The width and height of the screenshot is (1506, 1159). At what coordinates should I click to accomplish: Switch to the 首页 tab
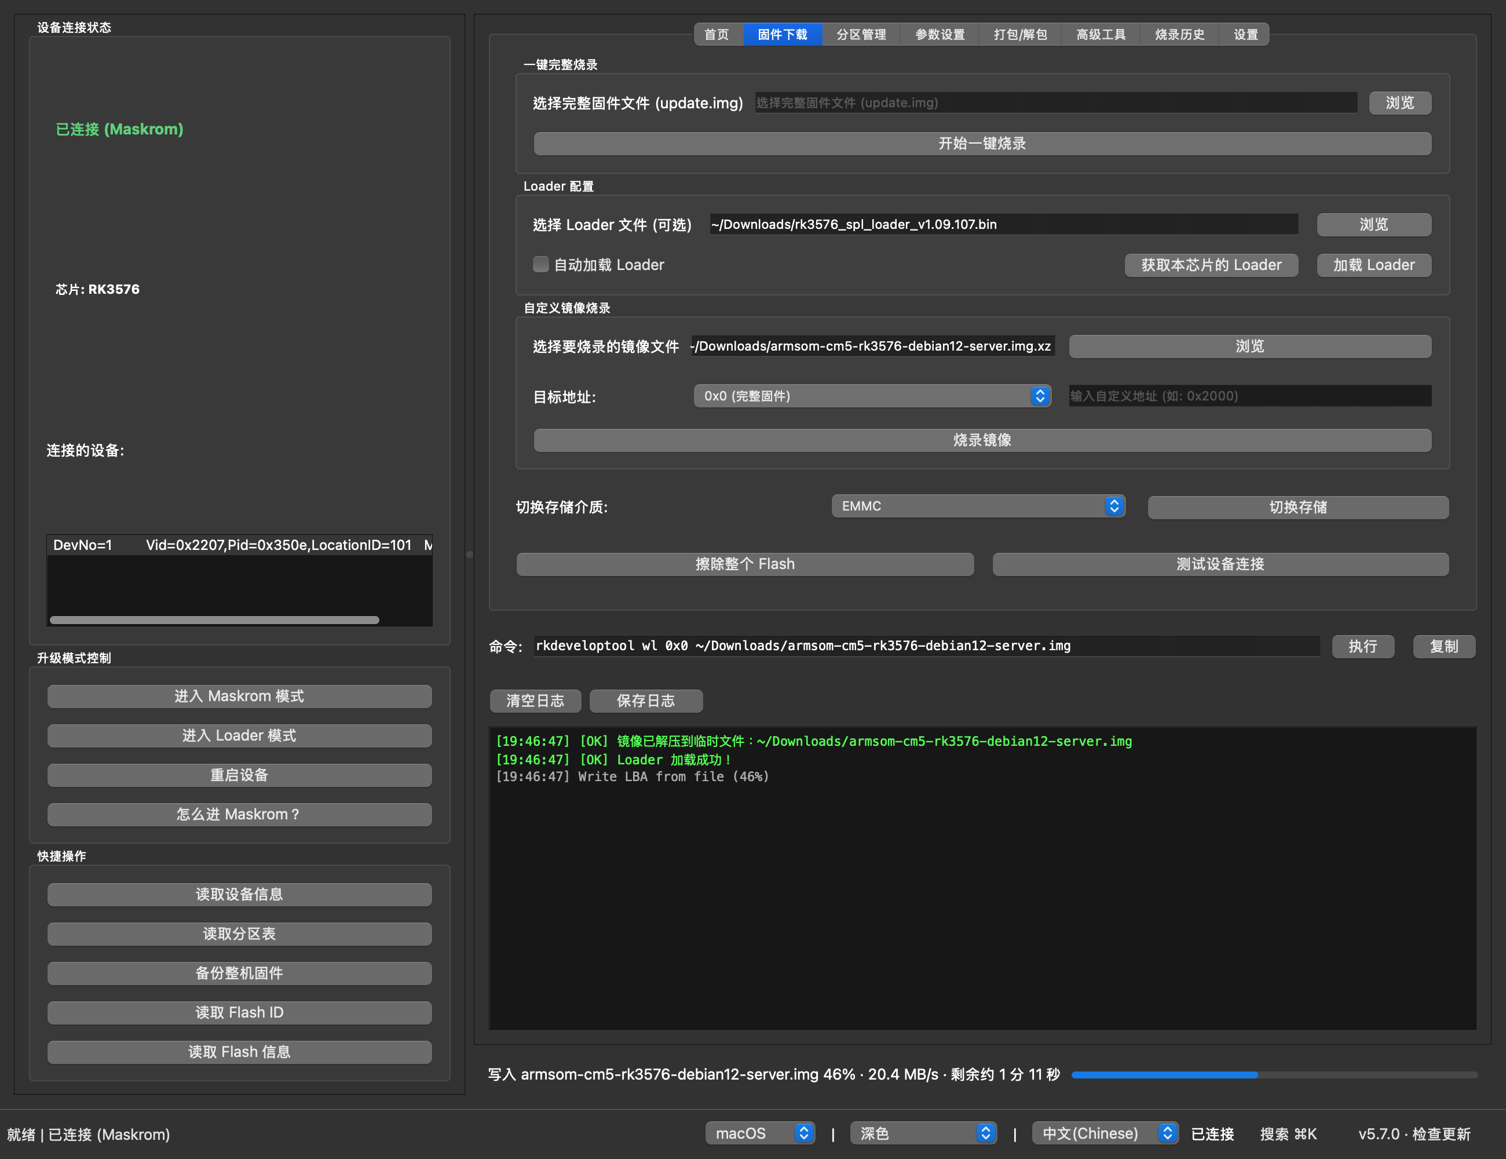717,35
